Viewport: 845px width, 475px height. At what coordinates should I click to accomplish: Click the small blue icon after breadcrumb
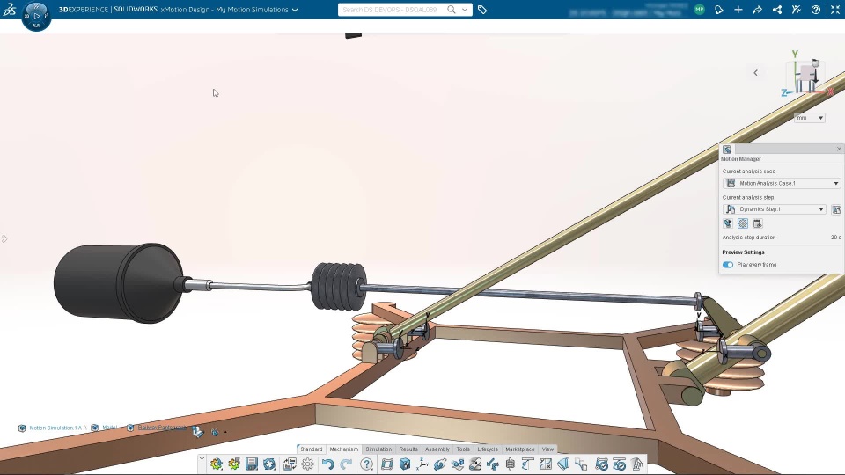pos(215,433)
